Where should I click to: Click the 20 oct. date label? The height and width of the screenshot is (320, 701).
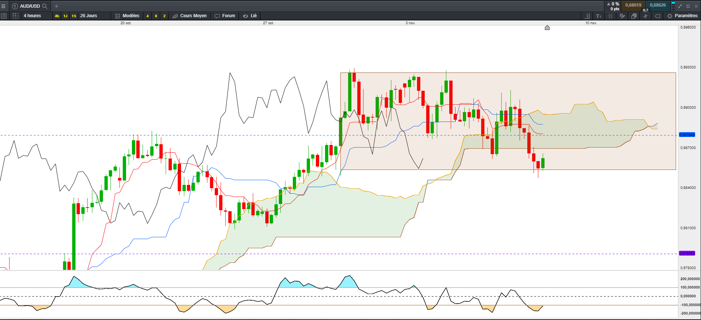126,23
